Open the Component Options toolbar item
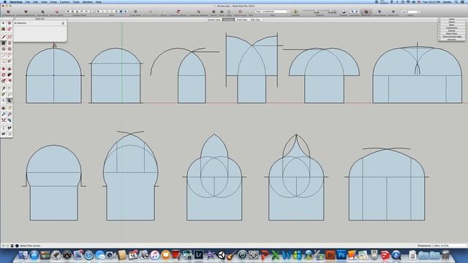The width and height of the screenshot is (468, 263). point(178,12)
